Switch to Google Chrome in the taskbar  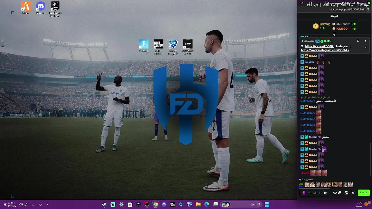point(155,204)
